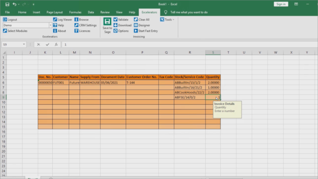Viewport: 318px width, 179px height.
Task: Open the Help ribbon tab
Action: [132, 12]
